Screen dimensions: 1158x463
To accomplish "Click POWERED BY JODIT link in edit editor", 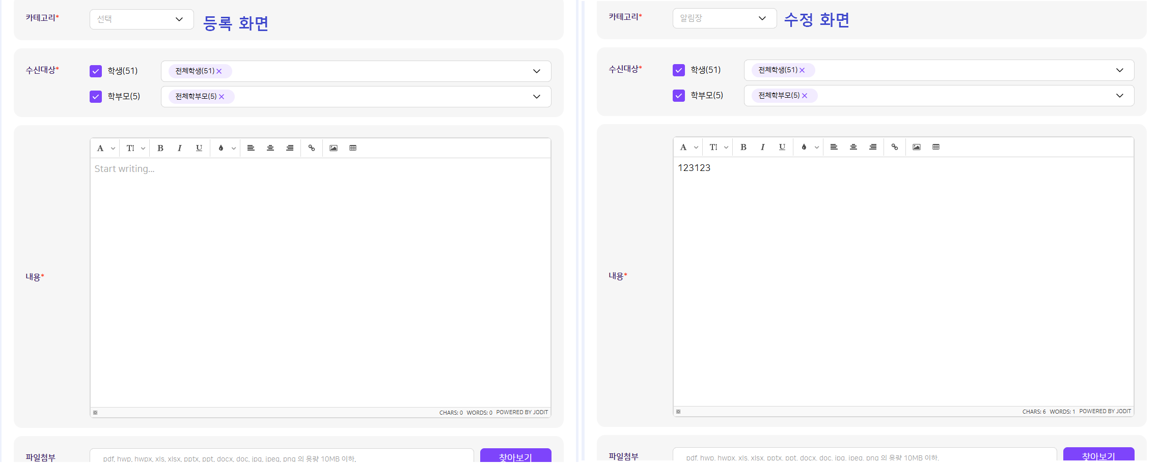I will click(1105, 412).
